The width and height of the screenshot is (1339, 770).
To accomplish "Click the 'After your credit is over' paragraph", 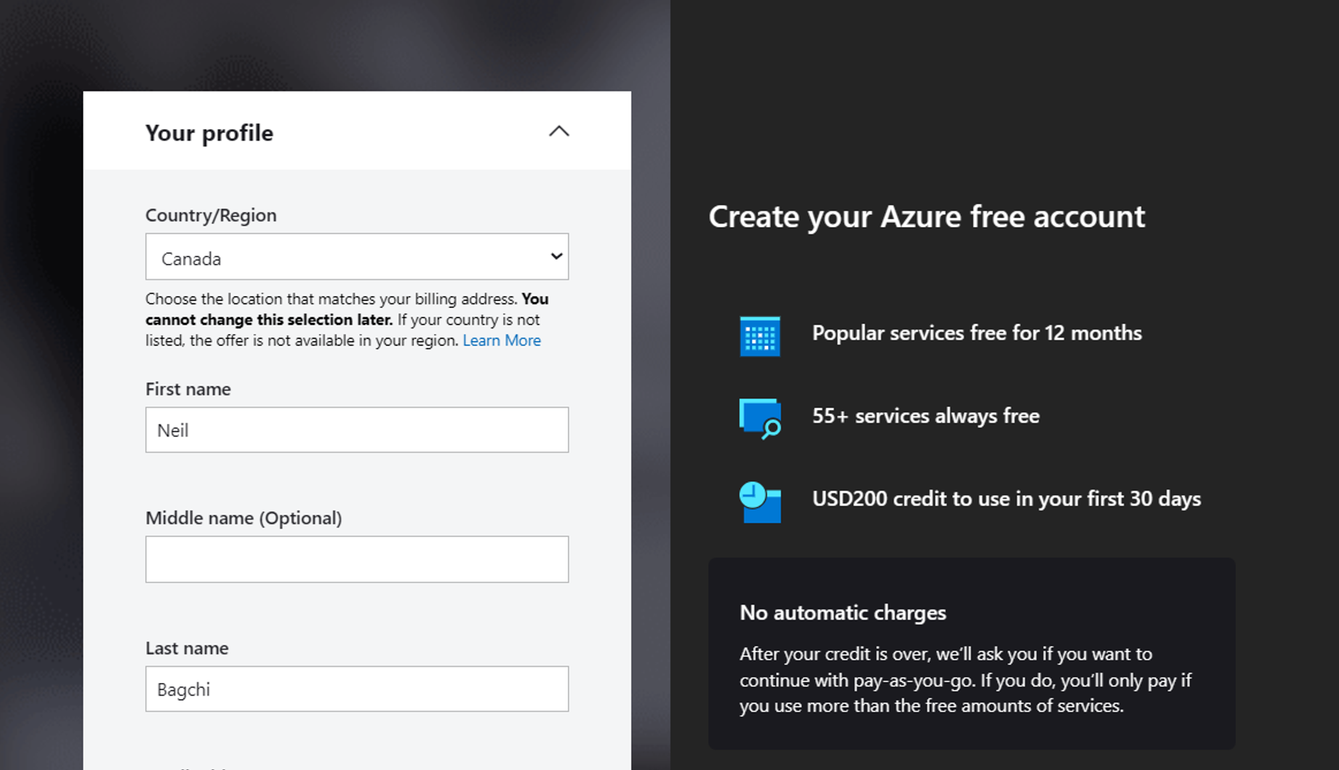I will tap(965, 680).
